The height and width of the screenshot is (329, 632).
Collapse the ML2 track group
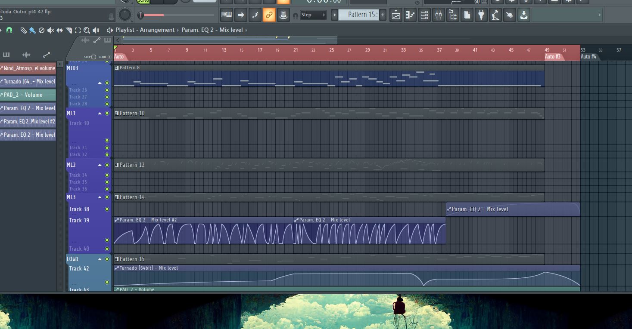(100, 165)
